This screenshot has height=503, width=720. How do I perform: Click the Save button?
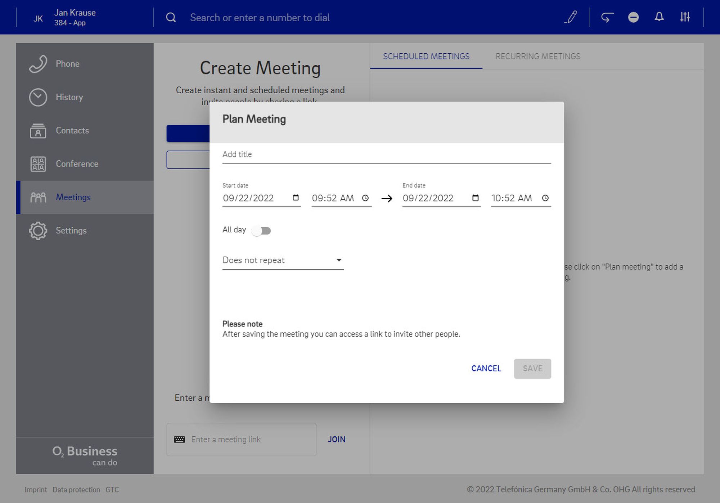coord(532,368)
